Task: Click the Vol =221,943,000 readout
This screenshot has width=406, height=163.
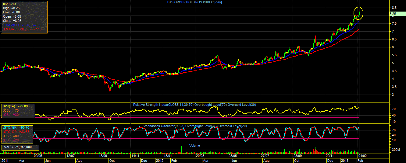Action: point(18,147)
